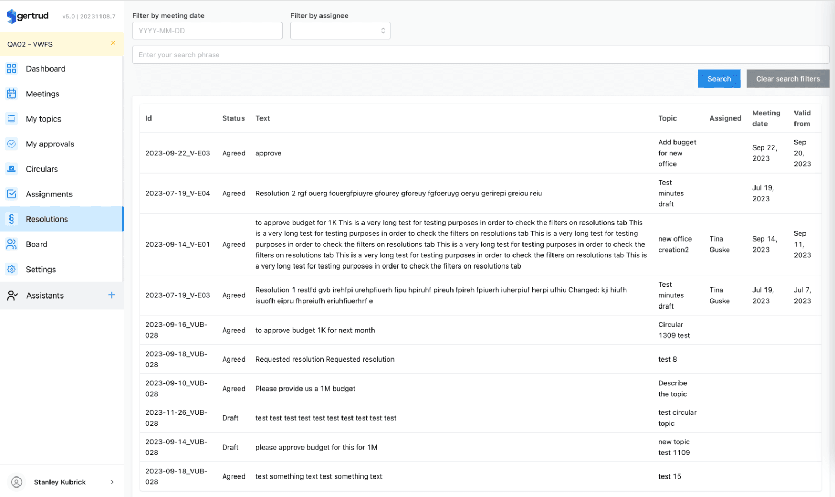
Task: Click the My approvals checkmark icon
Action: point(12,144)
